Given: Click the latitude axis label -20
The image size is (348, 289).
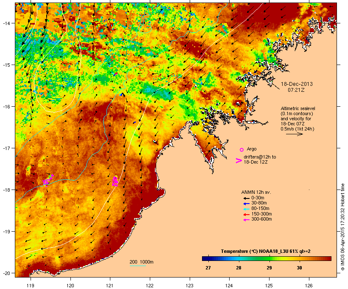Looking at the screenshot, I should (6, 273).
